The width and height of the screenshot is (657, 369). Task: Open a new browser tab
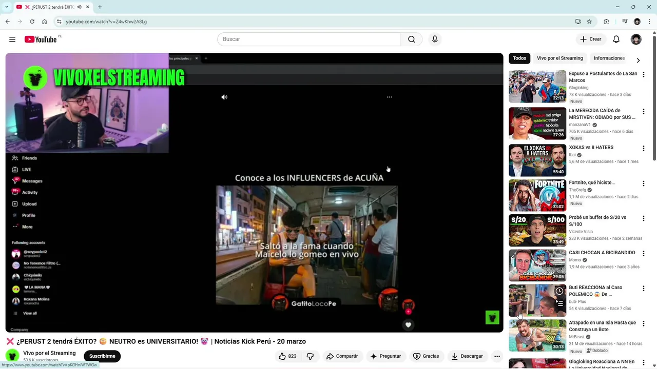click(x=100, y=7)
